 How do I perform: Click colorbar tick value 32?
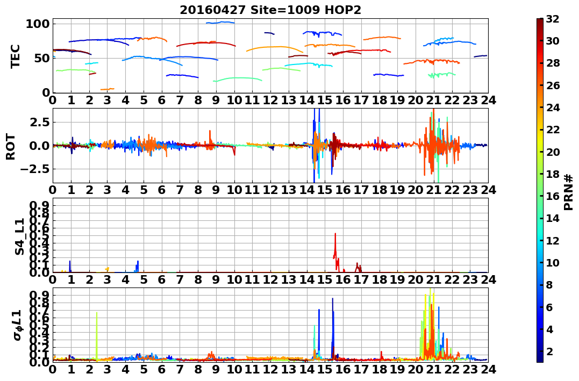tap(553, 19)
